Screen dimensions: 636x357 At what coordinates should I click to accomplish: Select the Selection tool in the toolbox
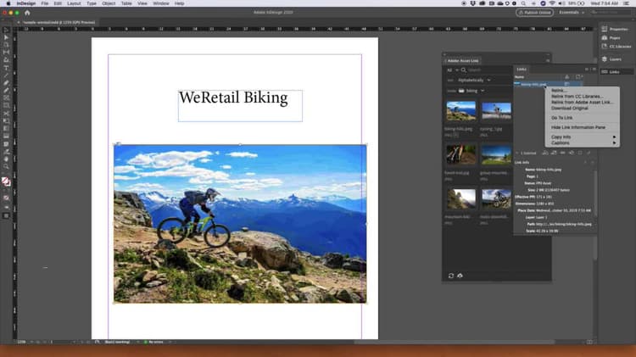click(6, 30)
